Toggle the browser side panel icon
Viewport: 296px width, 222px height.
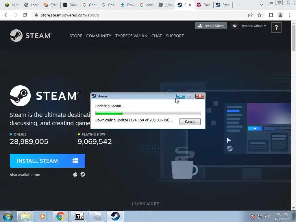tap(271, 15)
